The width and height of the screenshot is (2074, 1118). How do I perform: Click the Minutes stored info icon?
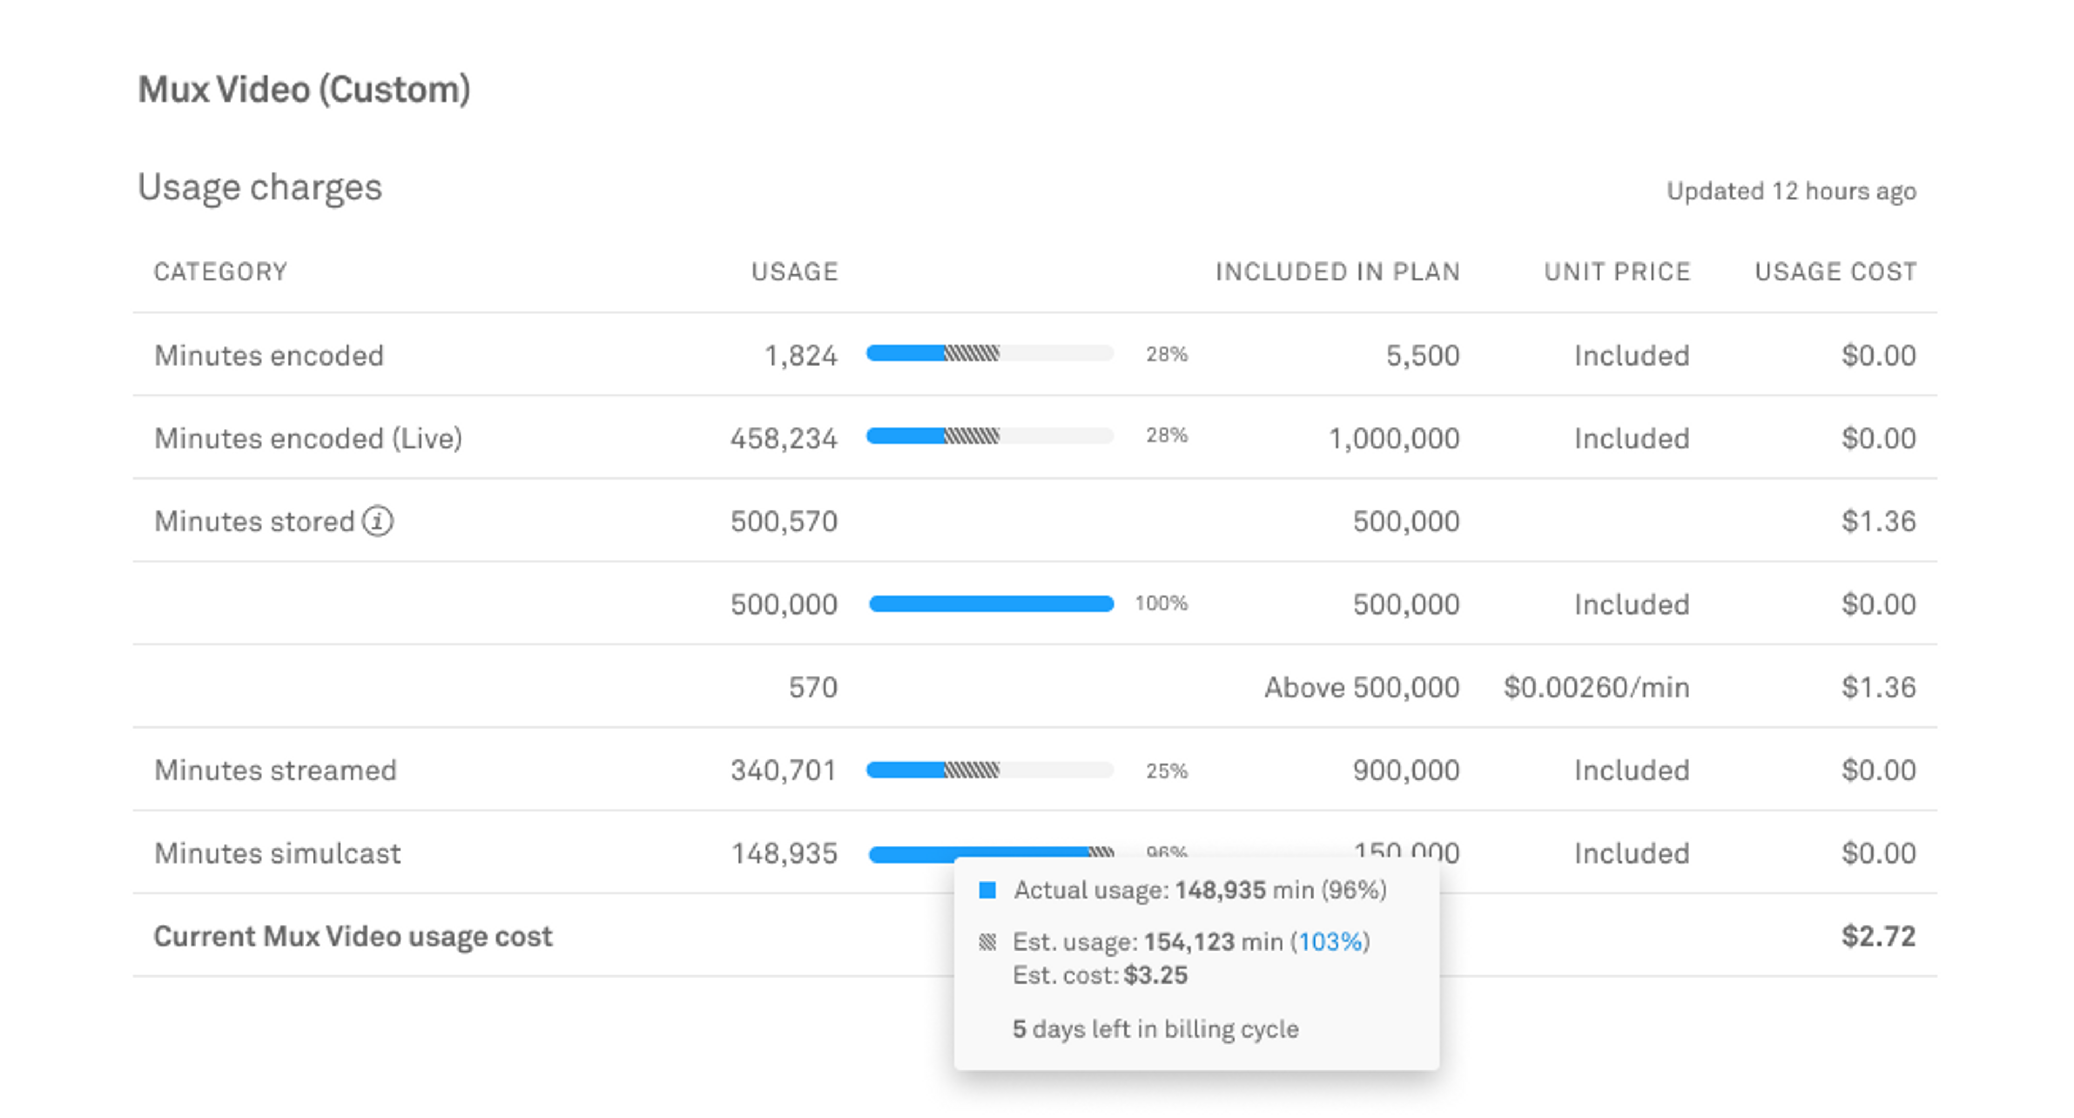[377, 521]
